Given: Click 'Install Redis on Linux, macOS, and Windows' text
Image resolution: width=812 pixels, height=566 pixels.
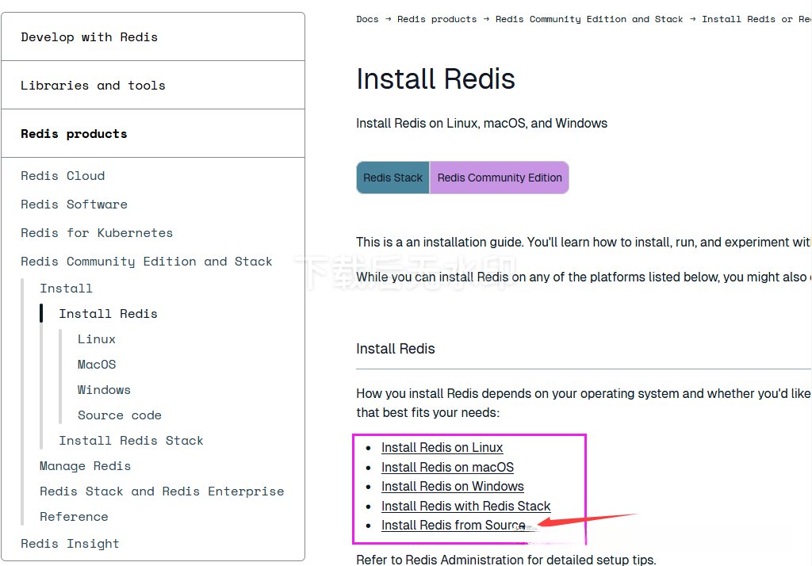Looking at the screenshot, I should [x=481, y=123].
